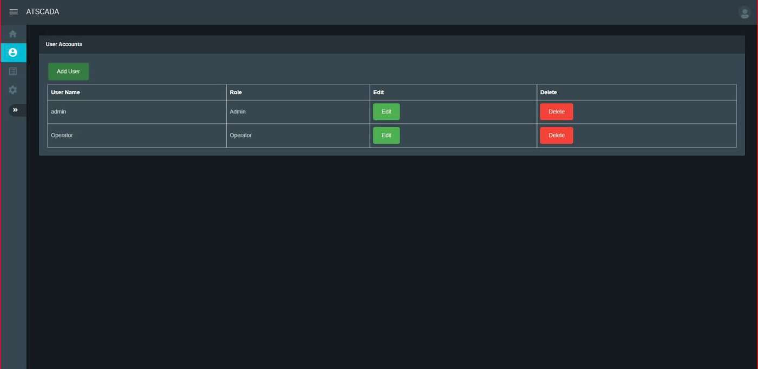Delete the admin user account
758x369 pixels.
556,112
